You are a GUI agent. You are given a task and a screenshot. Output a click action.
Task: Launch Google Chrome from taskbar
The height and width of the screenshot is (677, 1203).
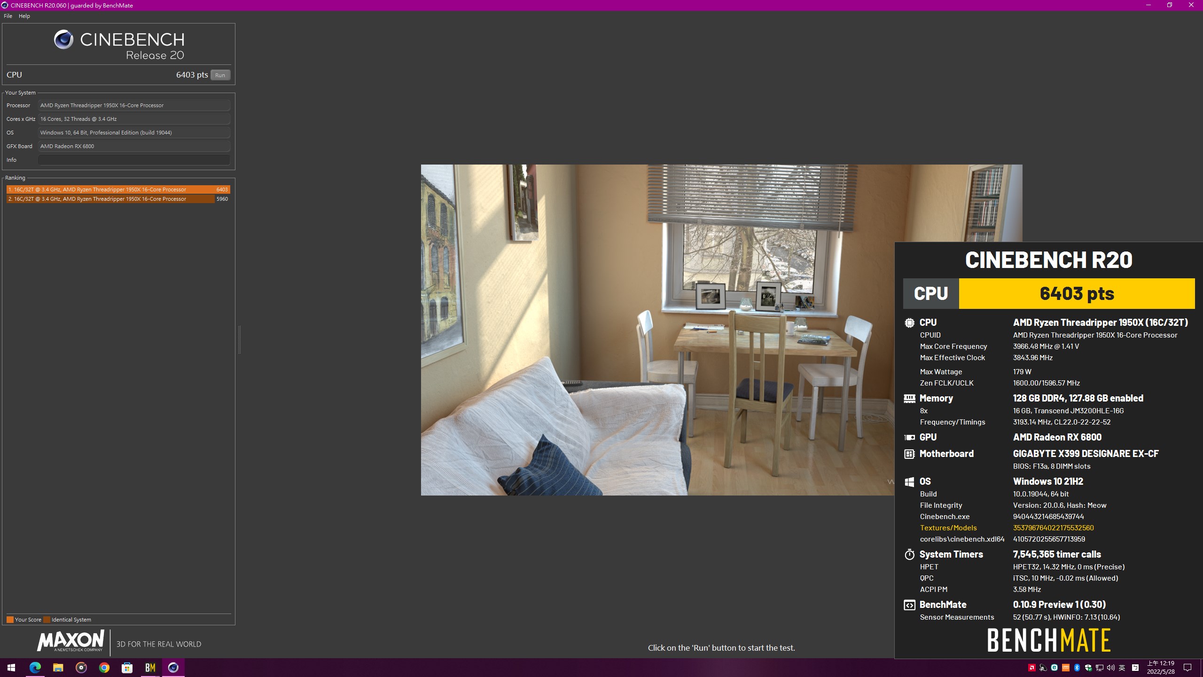(104, 668)
